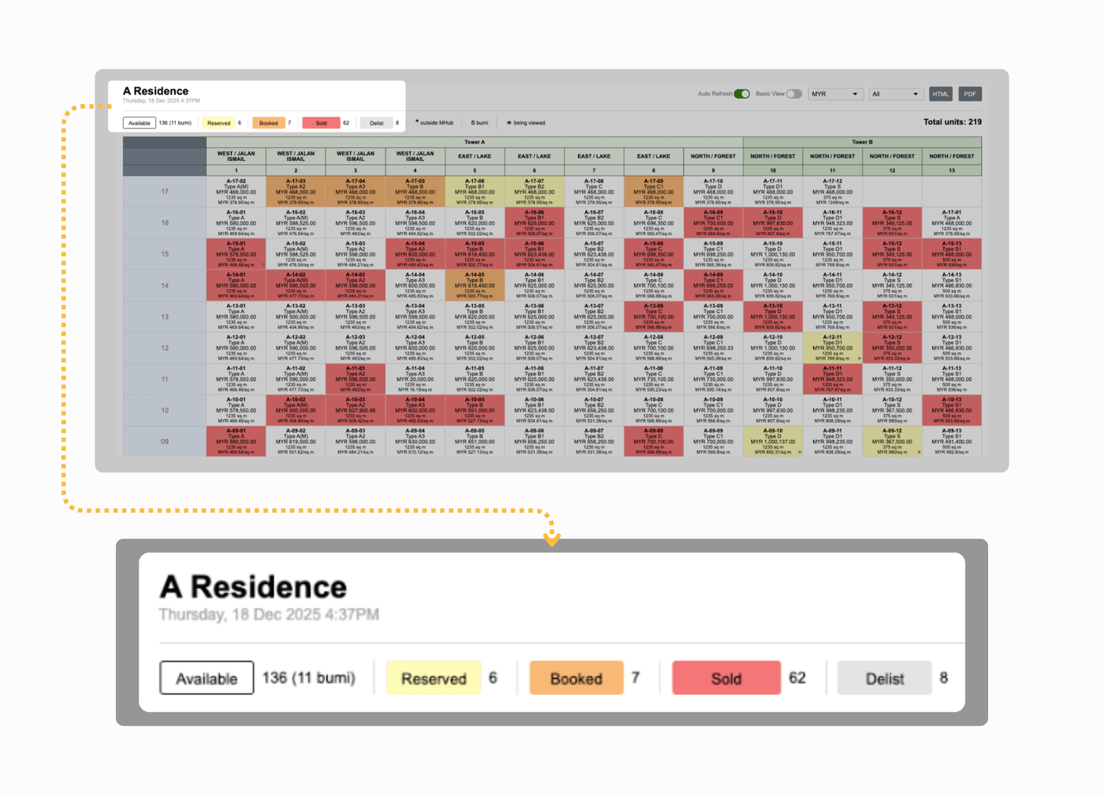Viewport: 1104px width, 795px height.
Task: Open booked unit A-14-05 cell
Action: tap(475, 286)
